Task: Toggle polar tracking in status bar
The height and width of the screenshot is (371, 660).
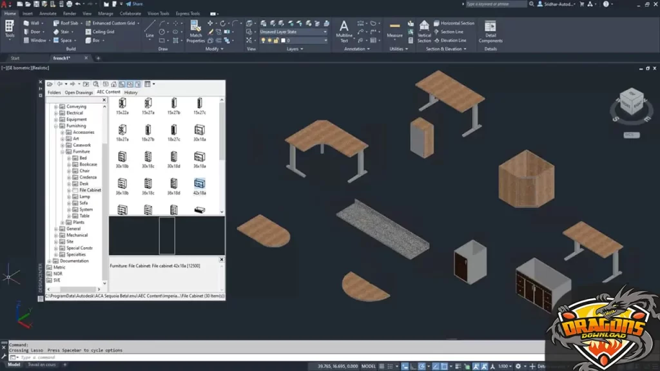Action: [422, 366]
